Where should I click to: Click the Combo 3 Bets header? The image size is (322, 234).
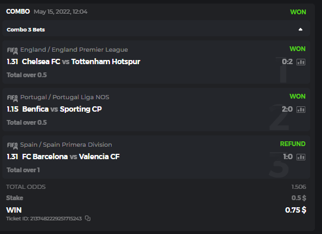point(156,29)
